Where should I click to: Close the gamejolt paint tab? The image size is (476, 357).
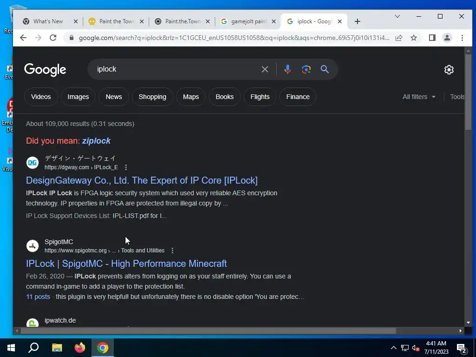(273, 21)
